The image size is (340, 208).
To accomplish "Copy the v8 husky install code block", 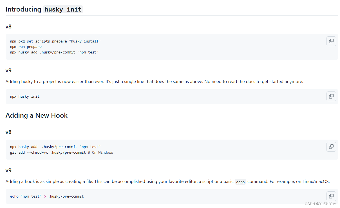I will point(331,41).
